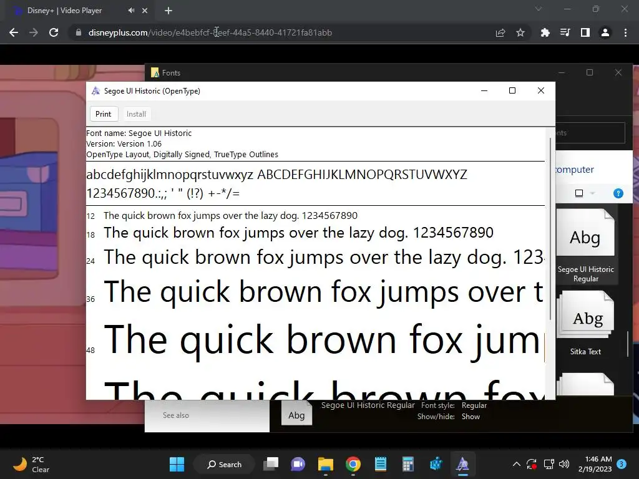639x479 pixels.
Task: Click the partially hidden 'computer' link in Fonts window
Action: pyautogui.click(x=575, y=170)
